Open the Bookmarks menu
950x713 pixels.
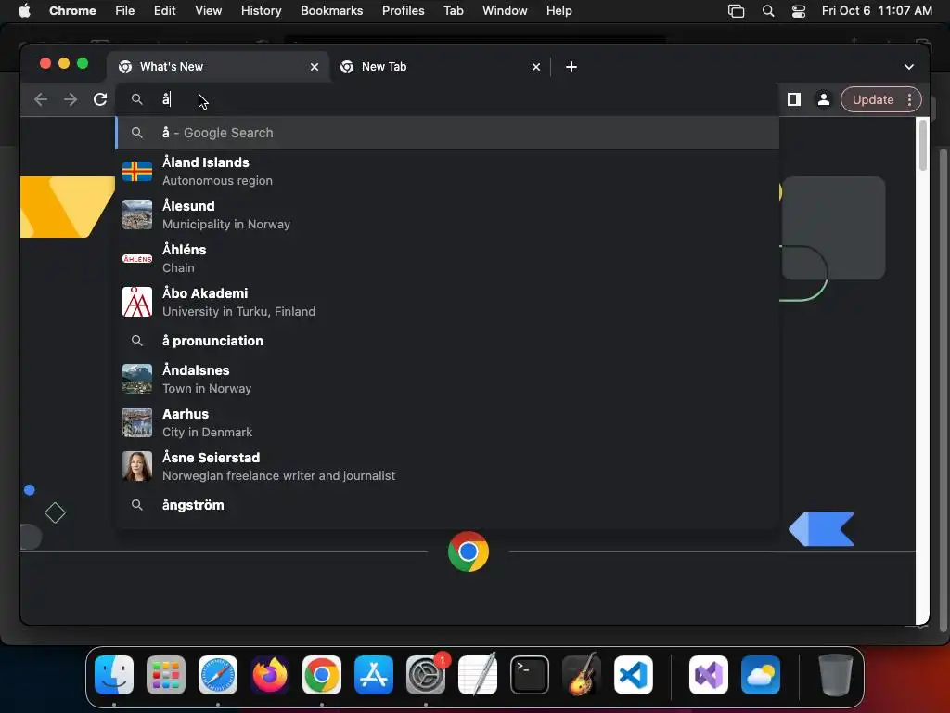coord(331,11)
